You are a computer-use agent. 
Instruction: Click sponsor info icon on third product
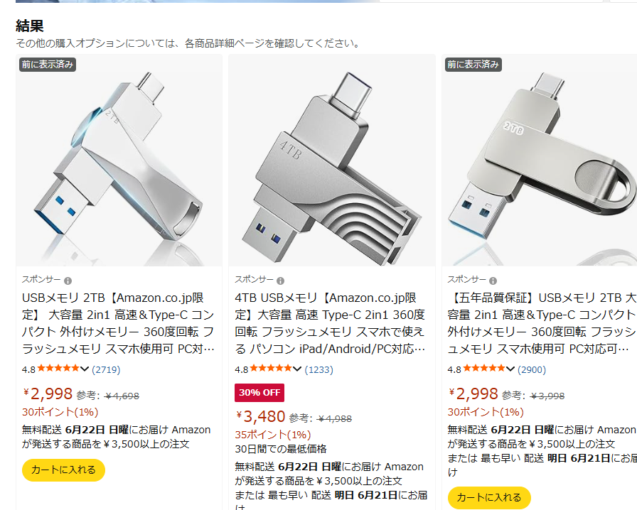click(493, 281)
